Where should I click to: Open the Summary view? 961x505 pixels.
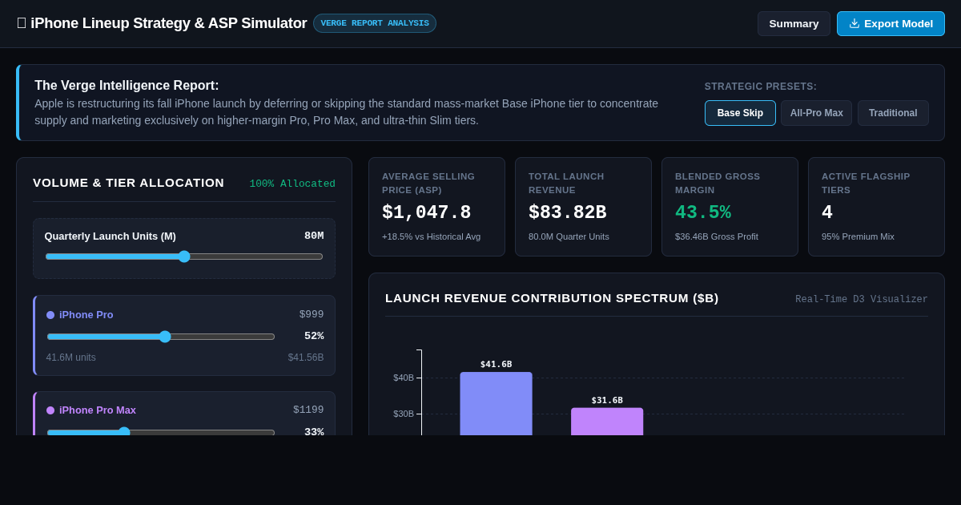[794, 23]
